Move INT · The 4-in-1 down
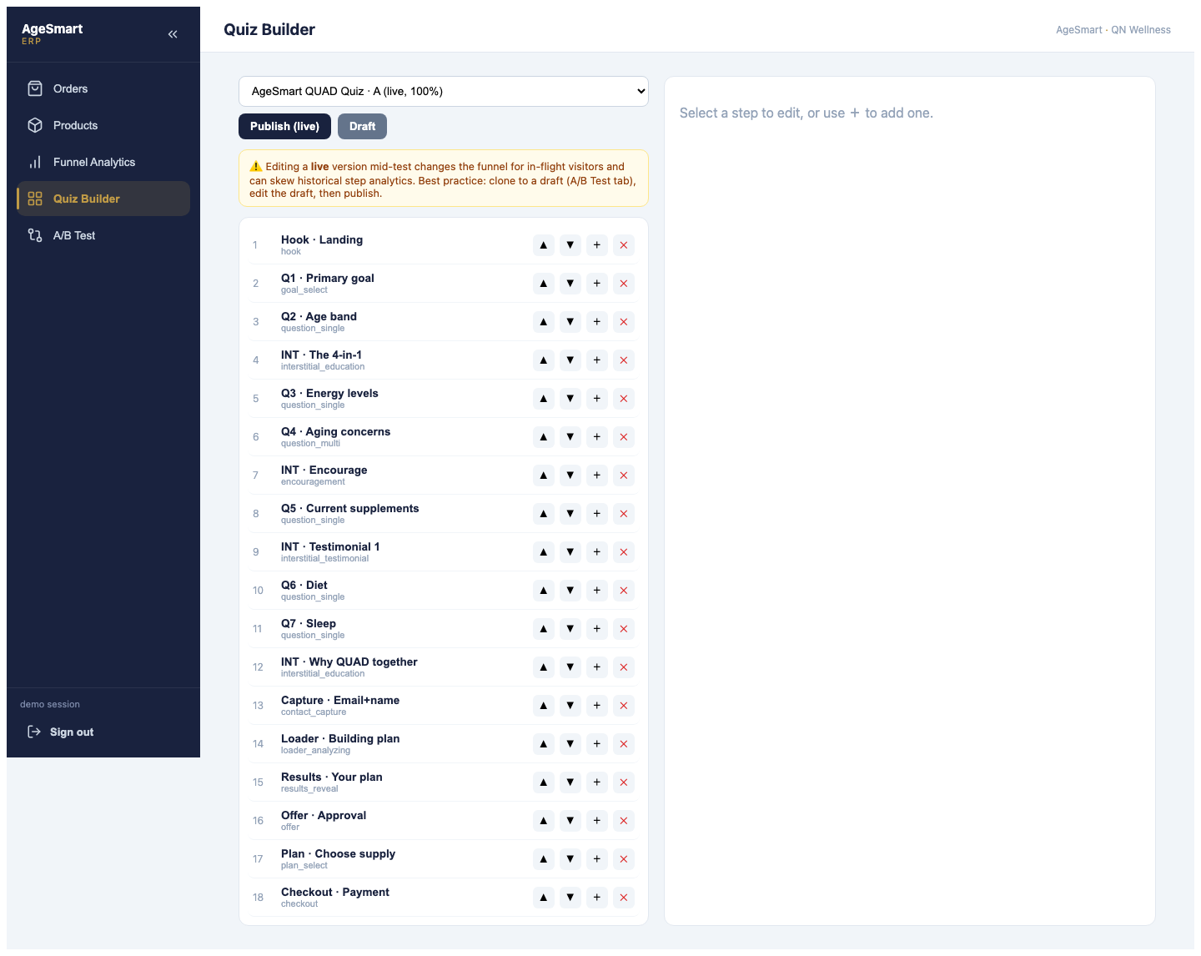 (x=570, y=360)
